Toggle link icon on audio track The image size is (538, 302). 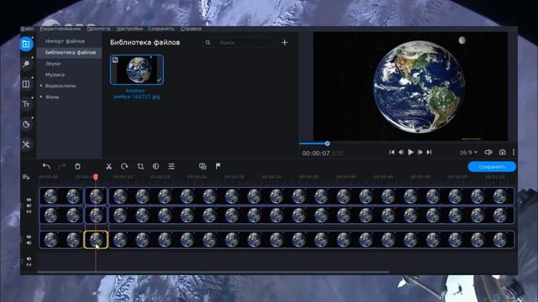coord(29,265)
